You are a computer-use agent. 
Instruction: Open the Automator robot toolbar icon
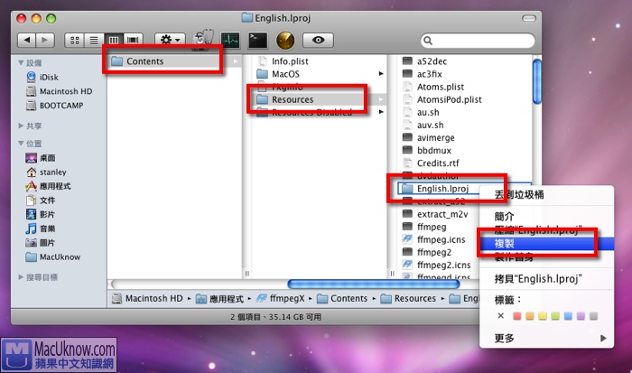[x=203, y=40]
